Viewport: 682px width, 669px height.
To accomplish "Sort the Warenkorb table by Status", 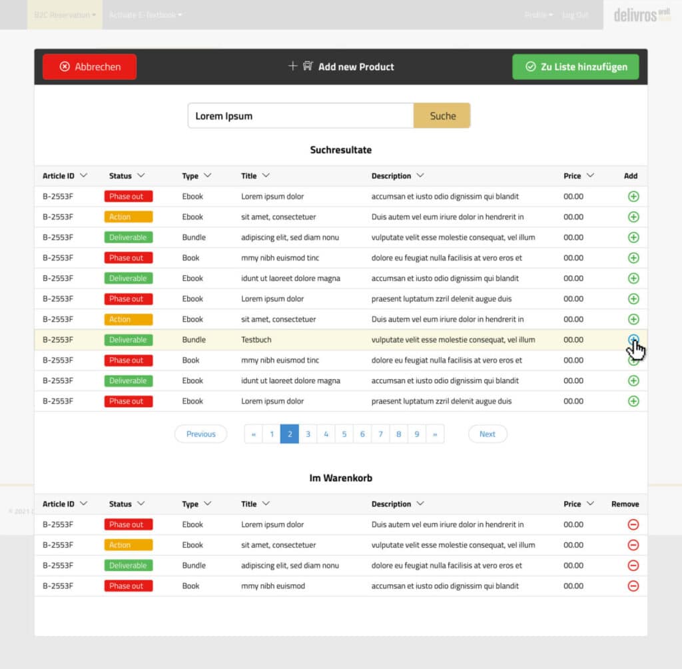I will [x=127, y=504].
